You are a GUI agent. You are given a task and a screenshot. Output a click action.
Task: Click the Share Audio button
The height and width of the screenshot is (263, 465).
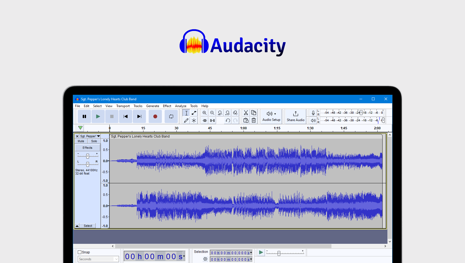point(296,116)
